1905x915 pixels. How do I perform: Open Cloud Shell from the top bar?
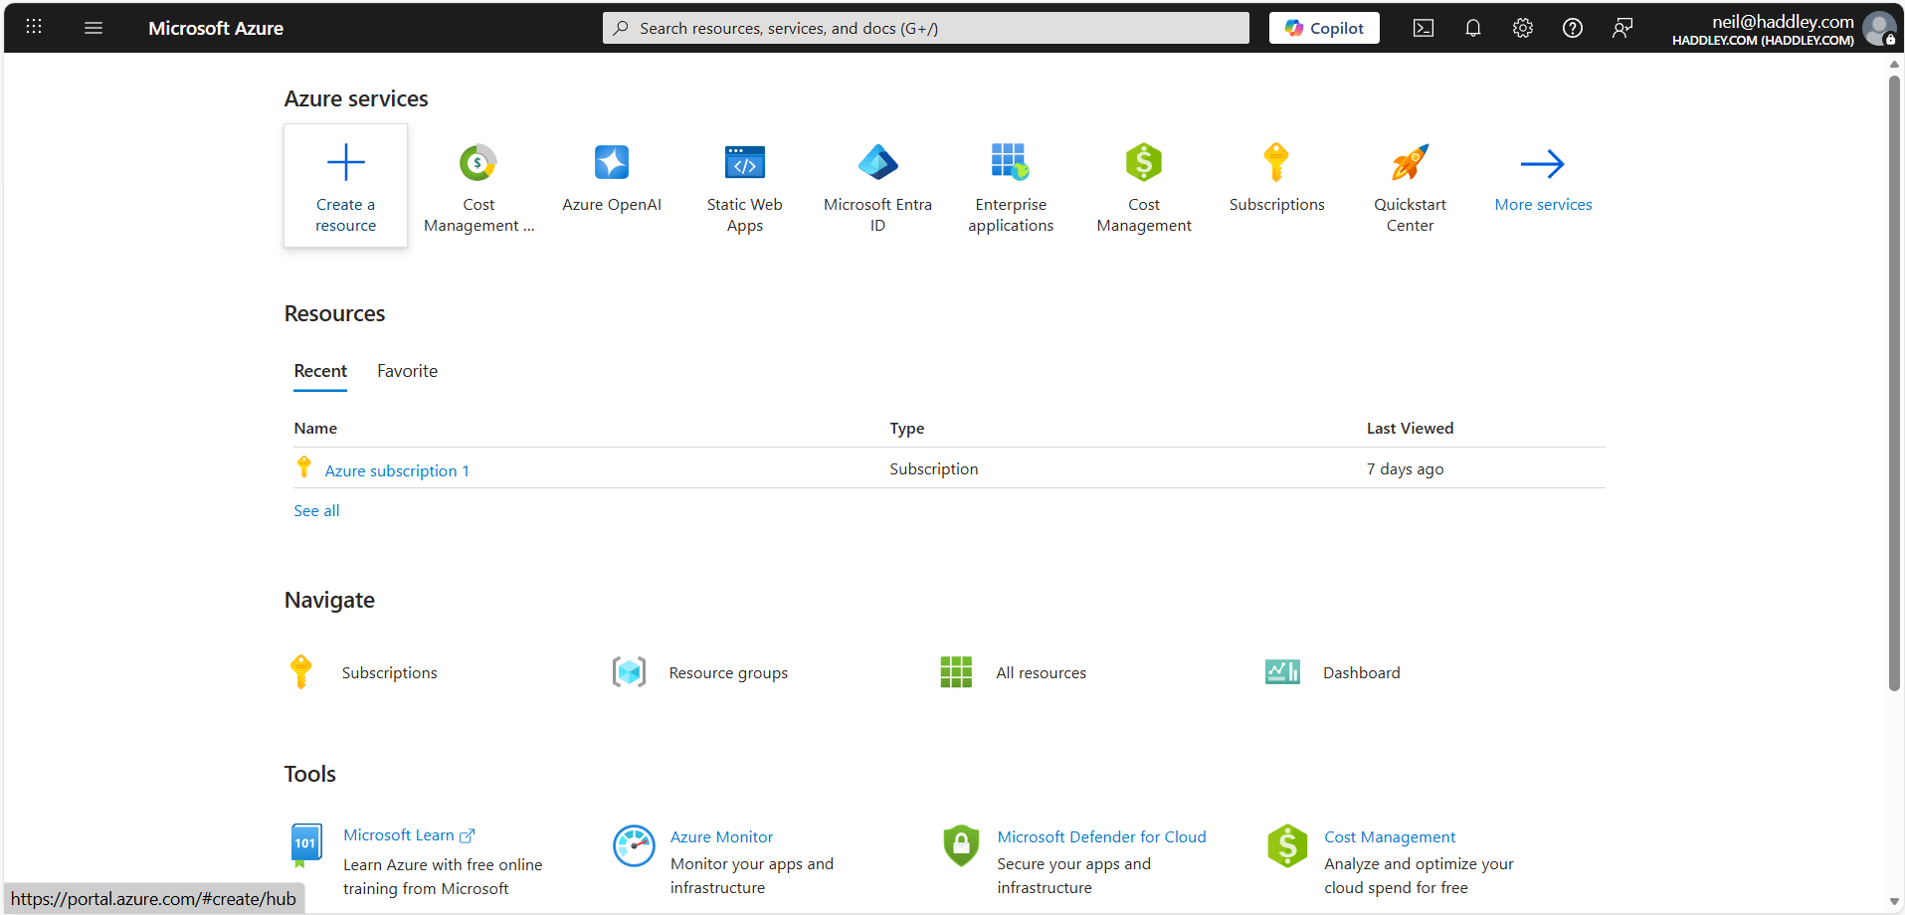1424,28
